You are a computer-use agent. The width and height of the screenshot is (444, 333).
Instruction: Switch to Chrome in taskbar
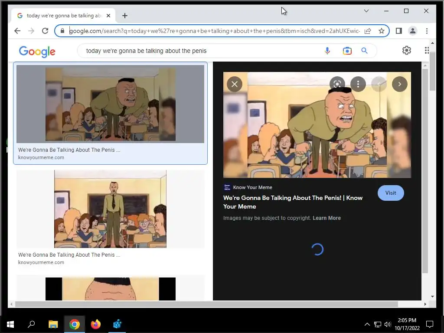(75, 324)
